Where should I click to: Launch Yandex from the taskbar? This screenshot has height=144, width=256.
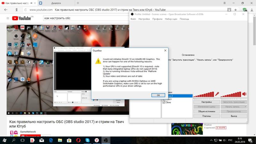(x=32, y=140)
